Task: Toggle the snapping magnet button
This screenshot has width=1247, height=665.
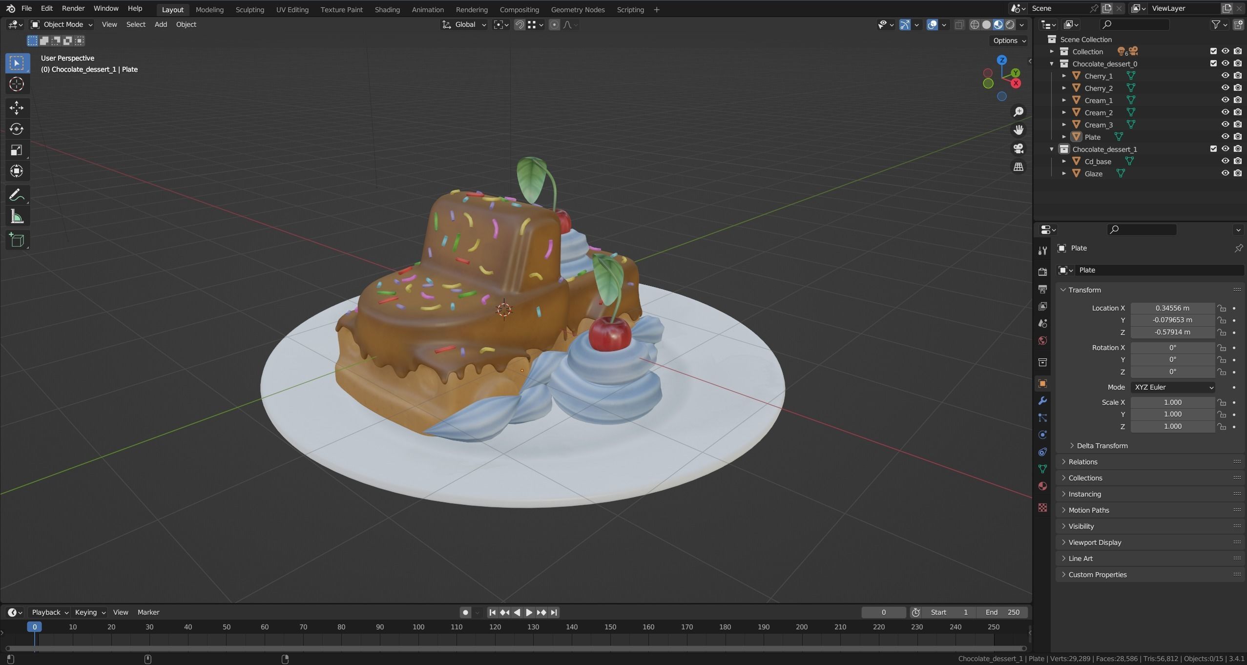Action: 520,24
